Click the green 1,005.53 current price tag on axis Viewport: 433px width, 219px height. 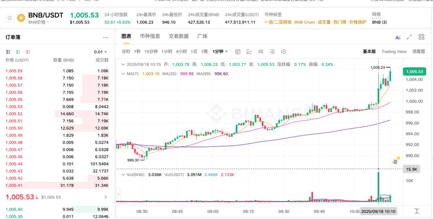coord(414,71)
